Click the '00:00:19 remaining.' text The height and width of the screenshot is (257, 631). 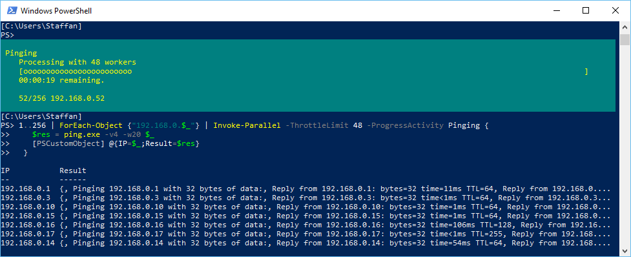click(61, 81)
